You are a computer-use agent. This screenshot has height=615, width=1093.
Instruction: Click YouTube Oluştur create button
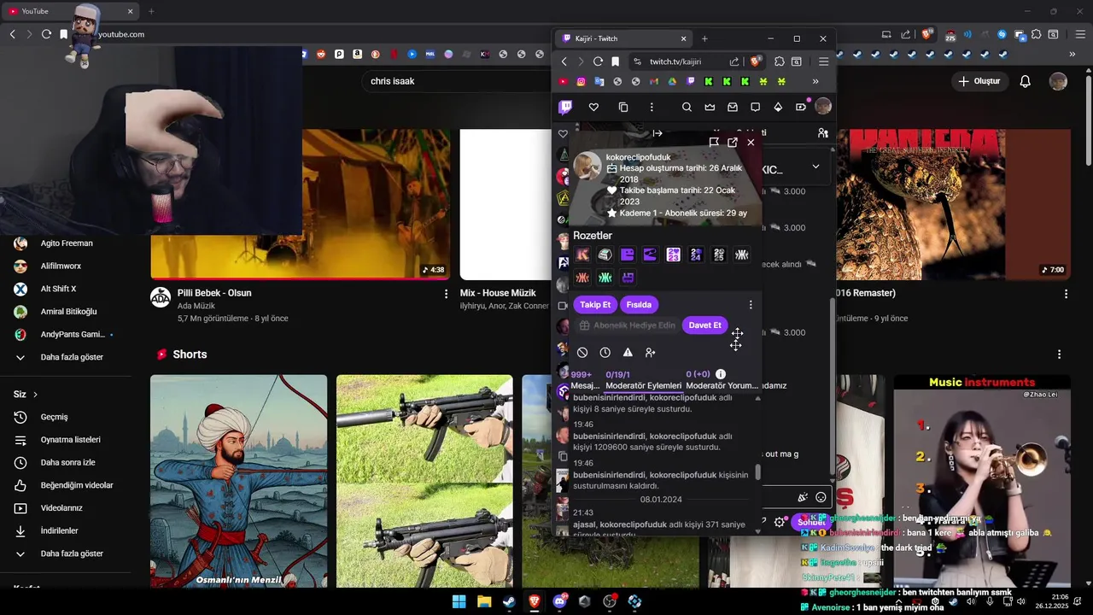(x=979, y=81)
